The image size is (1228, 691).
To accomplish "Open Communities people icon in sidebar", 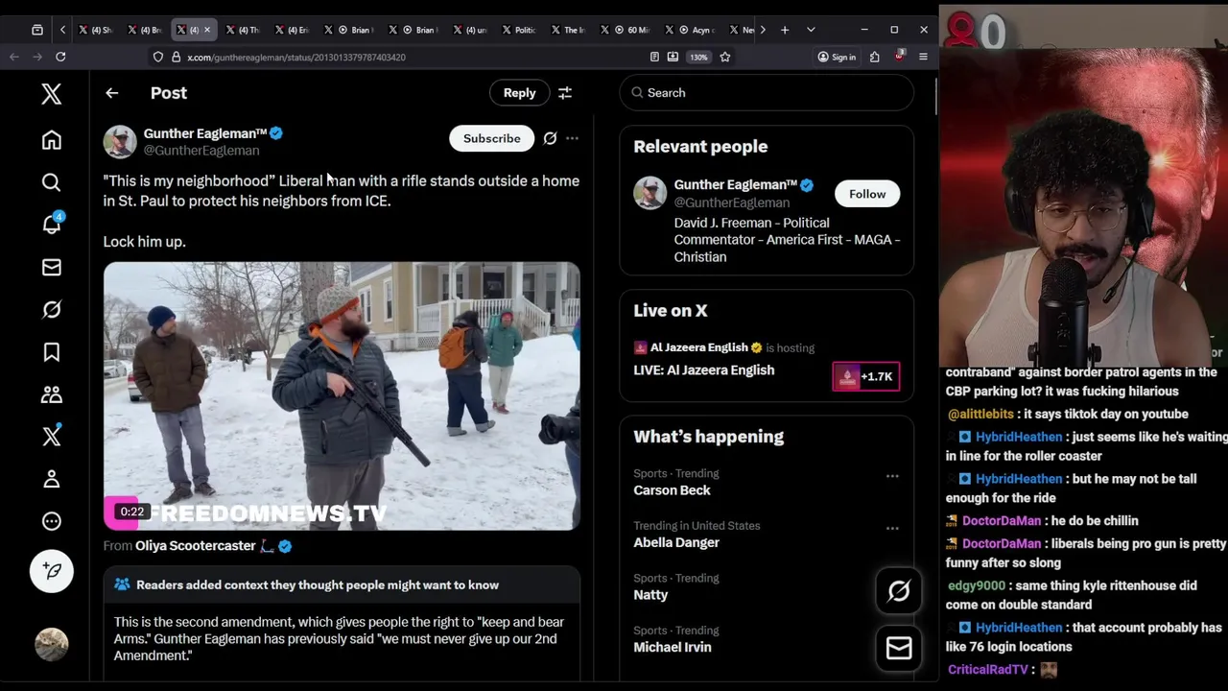I will 52,394.
